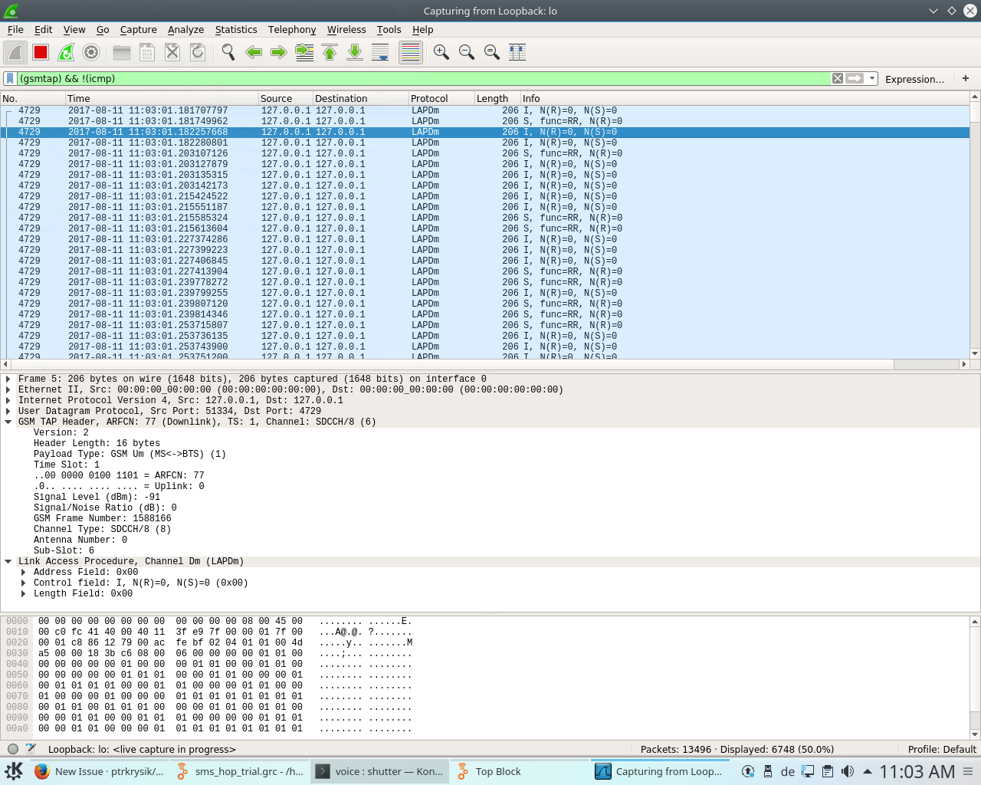The image size is (981, 785).
Task: Open the Statistics menu
Action: pos(235,30)
